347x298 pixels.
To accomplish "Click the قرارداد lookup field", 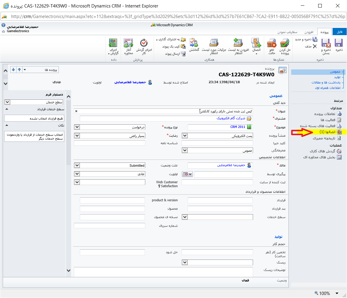I will tap(220, 200).
